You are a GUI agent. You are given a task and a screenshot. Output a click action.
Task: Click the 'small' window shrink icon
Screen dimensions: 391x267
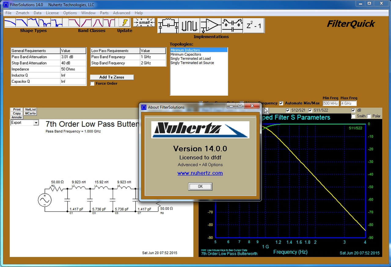tap(144, 23)
